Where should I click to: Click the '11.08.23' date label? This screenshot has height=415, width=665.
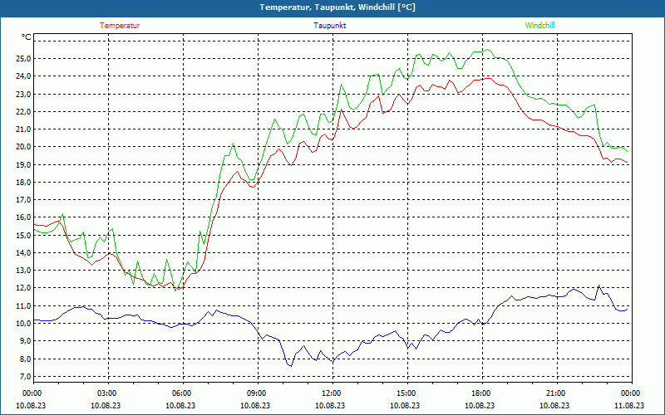point(629,405)
